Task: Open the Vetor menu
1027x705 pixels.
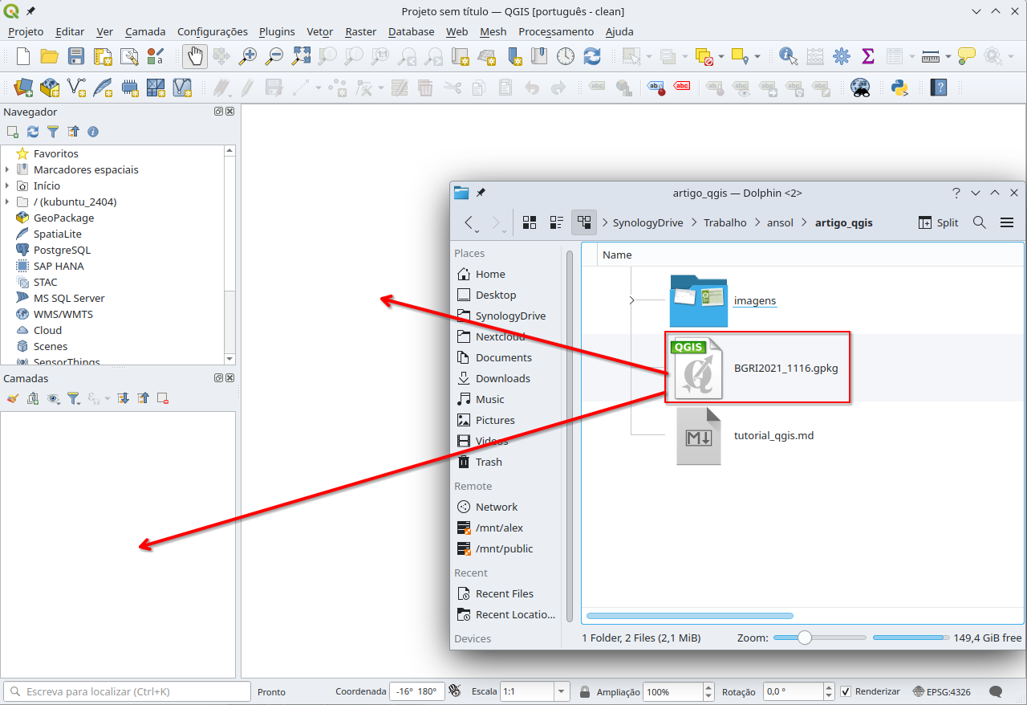Action: coord(320,31)
